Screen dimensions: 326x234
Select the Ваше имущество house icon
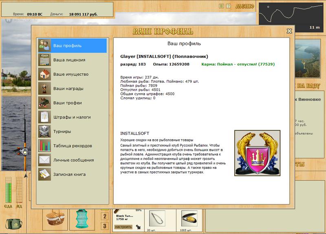click(x=44, y=74)
